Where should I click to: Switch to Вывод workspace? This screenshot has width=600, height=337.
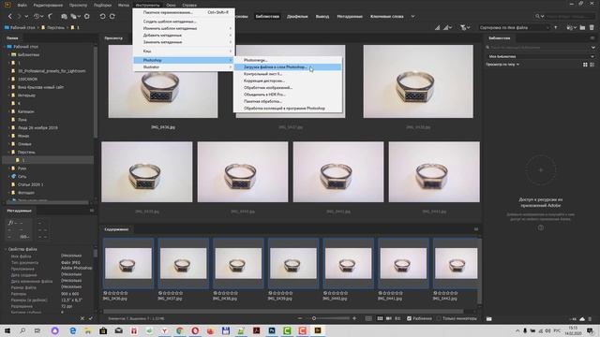pyautogui.click(x=322, y=17)
